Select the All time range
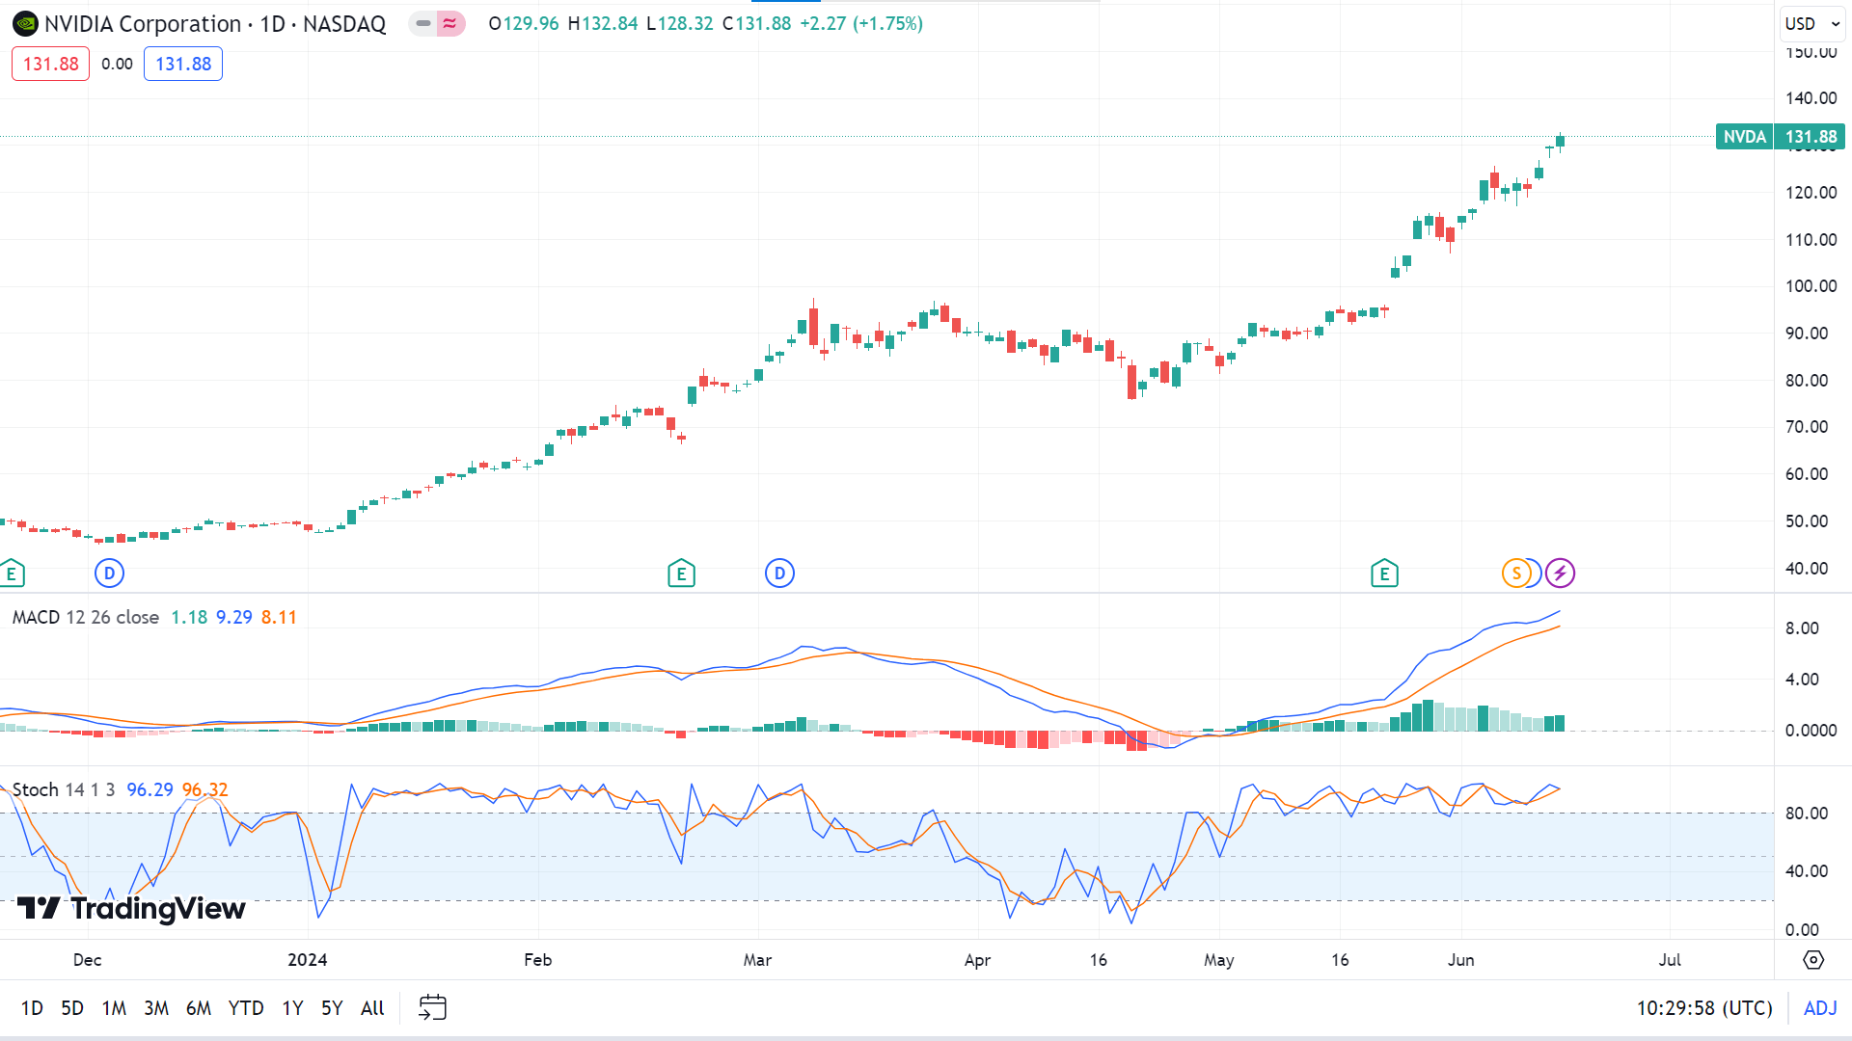 [x=372, y=1008]
